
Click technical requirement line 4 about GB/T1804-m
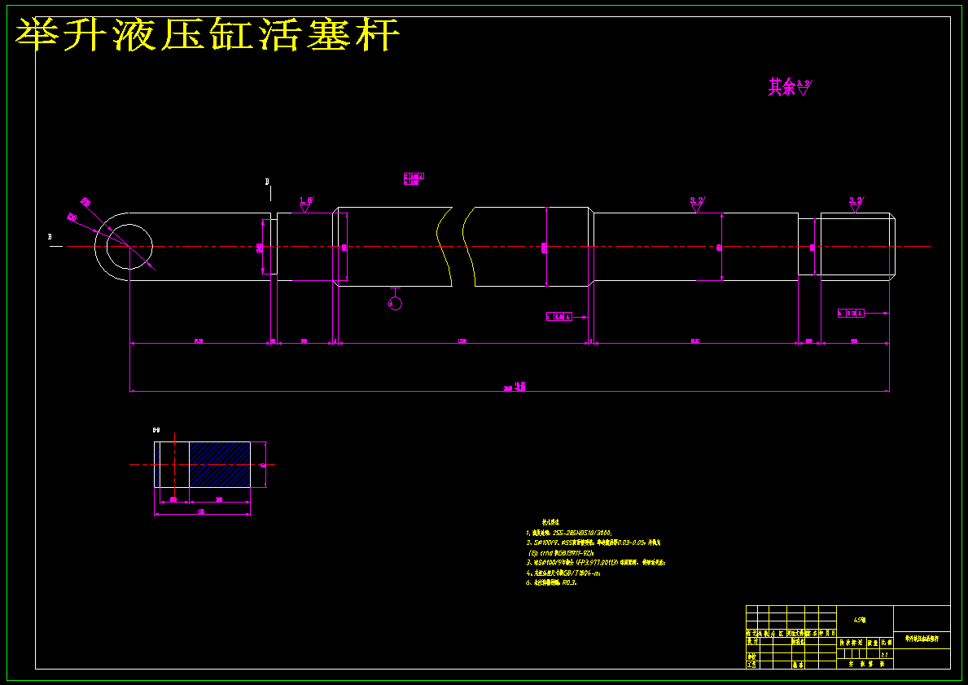[x=563, y=573]
